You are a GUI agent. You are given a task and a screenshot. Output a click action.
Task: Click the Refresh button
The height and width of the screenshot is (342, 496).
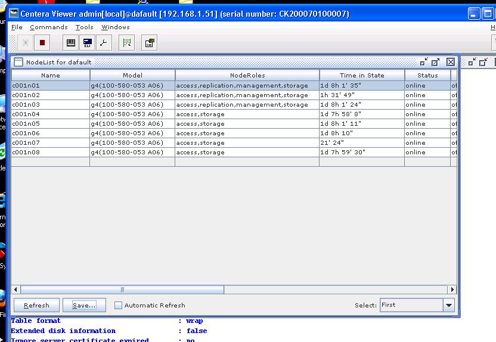coord(36,305)
